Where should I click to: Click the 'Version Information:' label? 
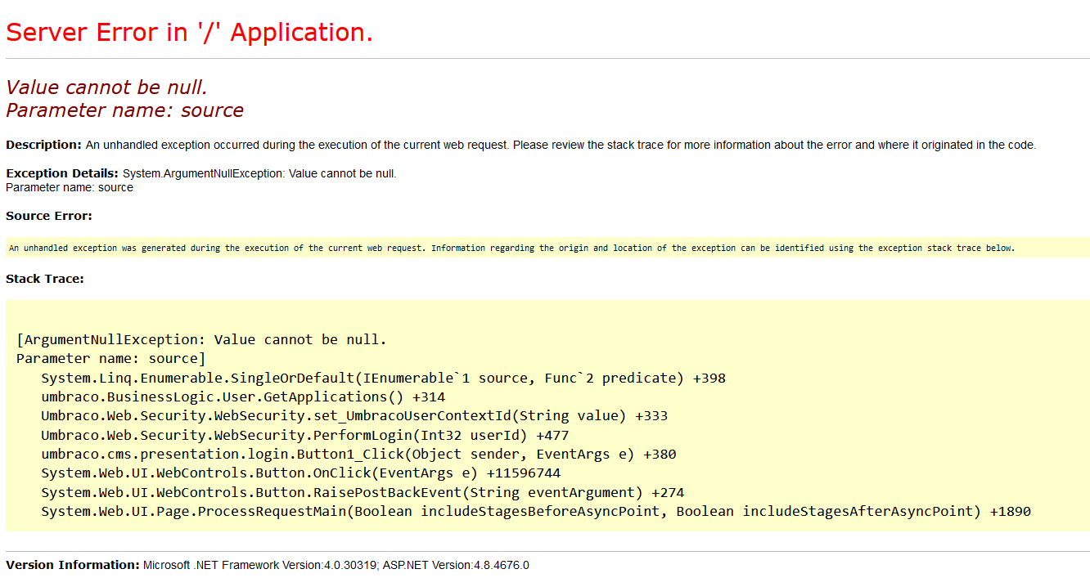coord(73,565)
